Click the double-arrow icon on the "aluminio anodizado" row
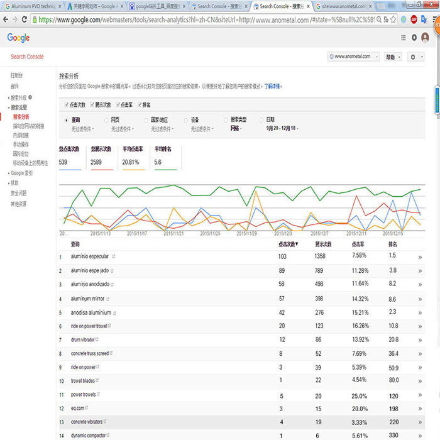The image size is (440, 440). [x=419, y=285]
